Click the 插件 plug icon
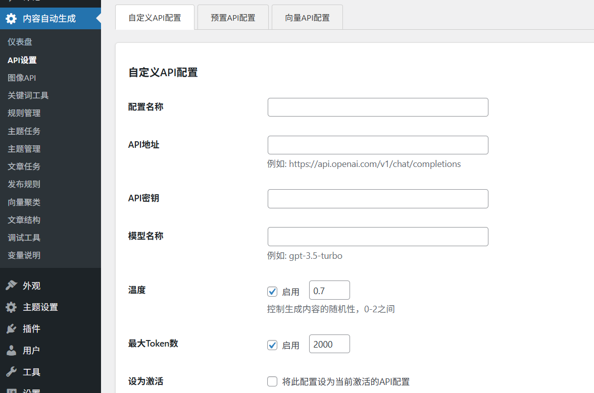This screenshot has width=594, height=393. click(x=11, y=329)
